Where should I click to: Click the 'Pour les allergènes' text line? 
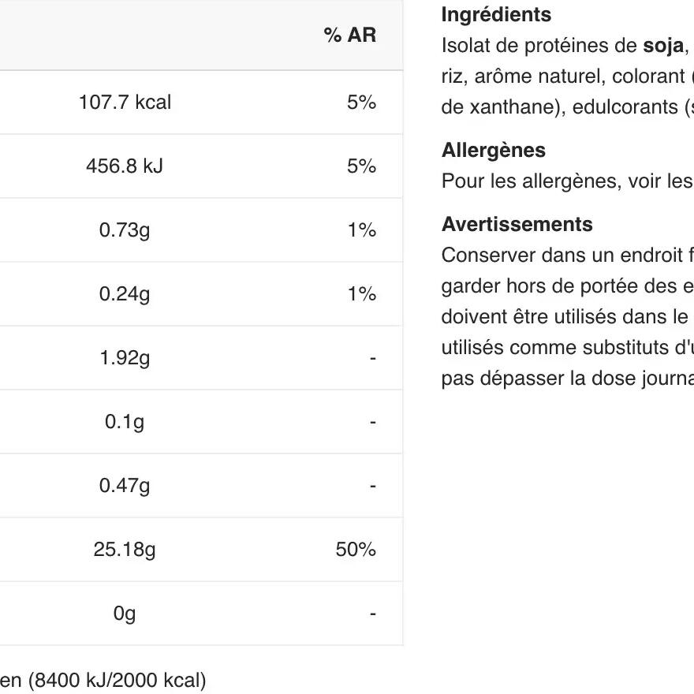[x=566, y=181]
